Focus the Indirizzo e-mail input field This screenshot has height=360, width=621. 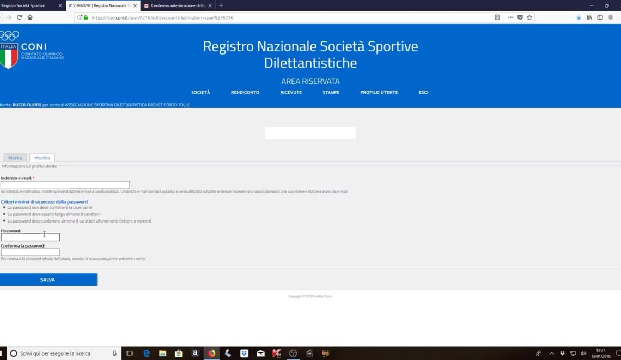coord(65,185)
